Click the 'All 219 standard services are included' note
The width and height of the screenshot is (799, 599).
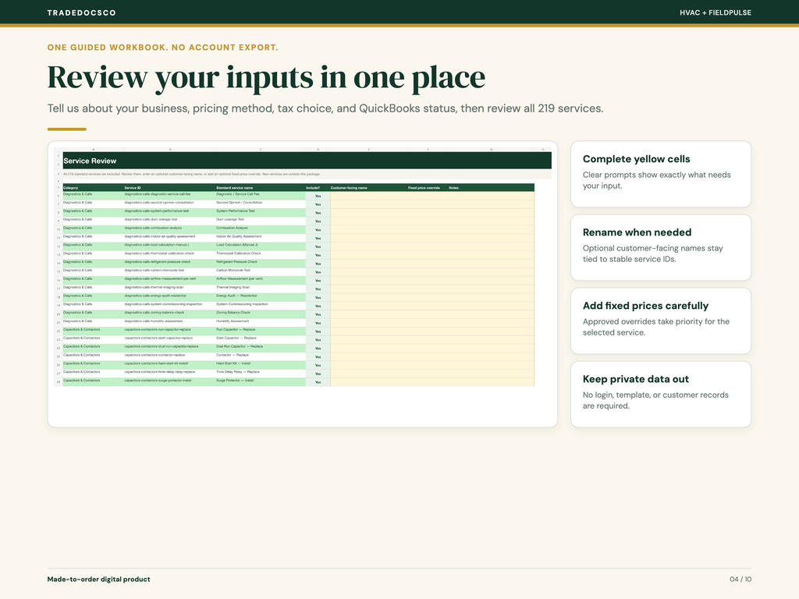click(x=192, y=174)
